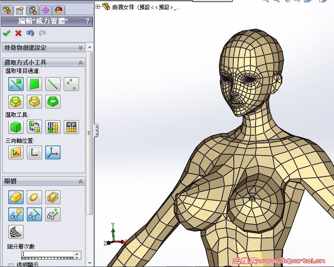Set triad to bounding box position icon
This screenshot has height=267, width=334.
tap(34, 152)
